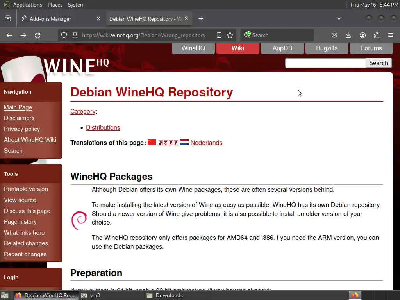Open the AppDB site tab
Image resolution: width=400 pixels, height=300 pixels.
click(282, 48)
